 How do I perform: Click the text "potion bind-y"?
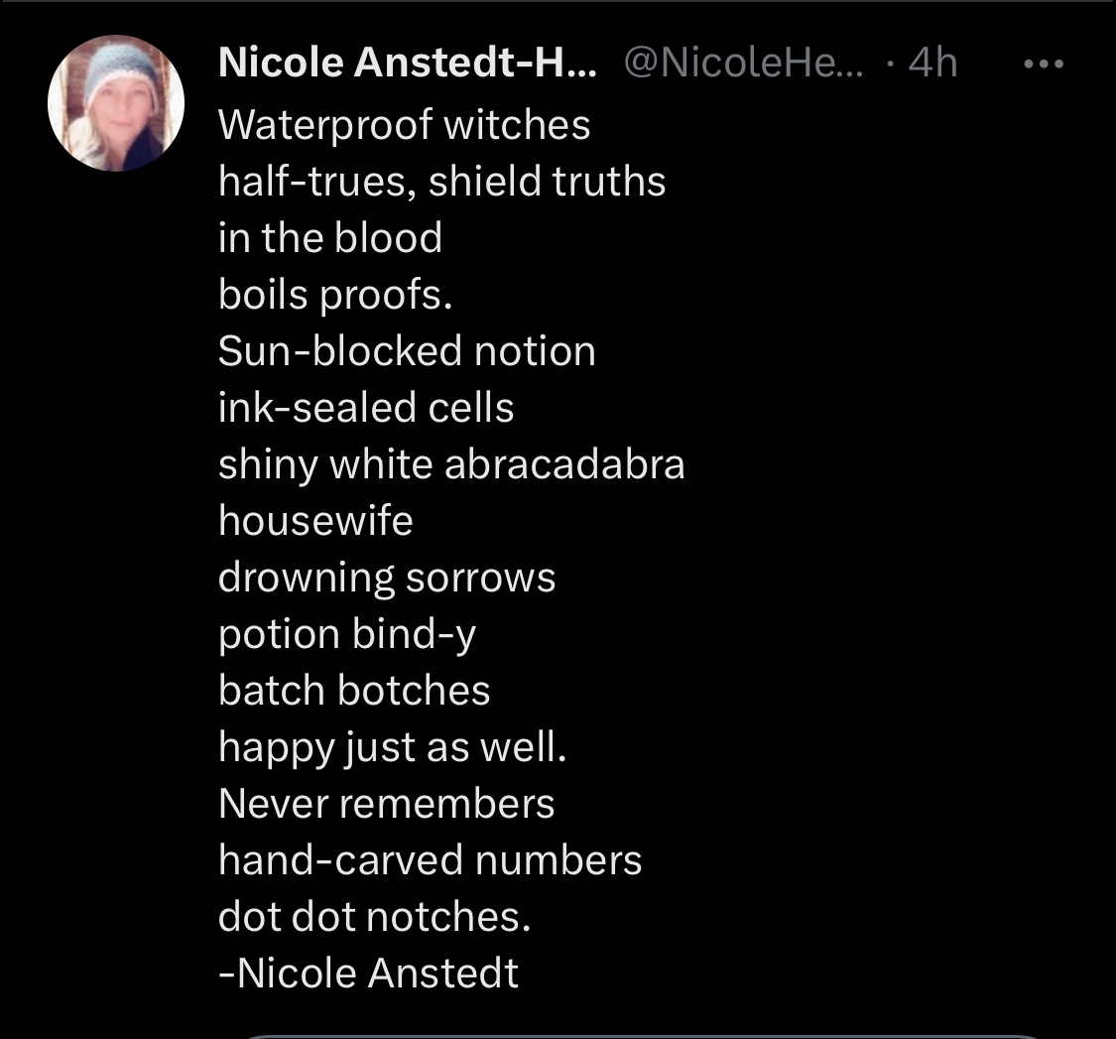[347, 634]
